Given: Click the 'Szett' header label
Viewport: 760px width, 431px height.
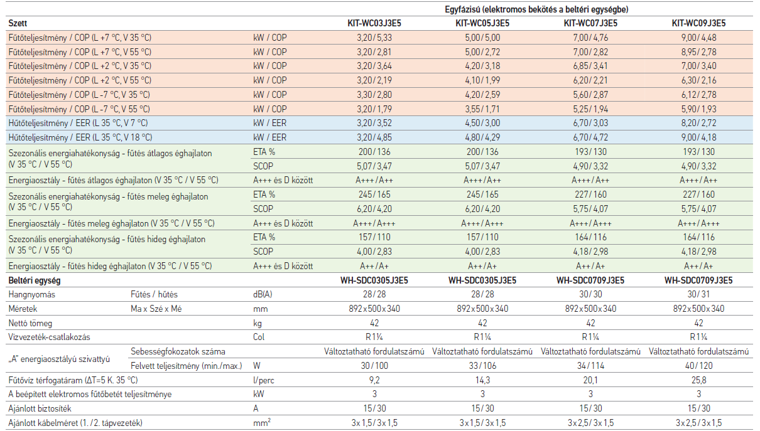Looking at the screenshot, I should pos(18,23).
